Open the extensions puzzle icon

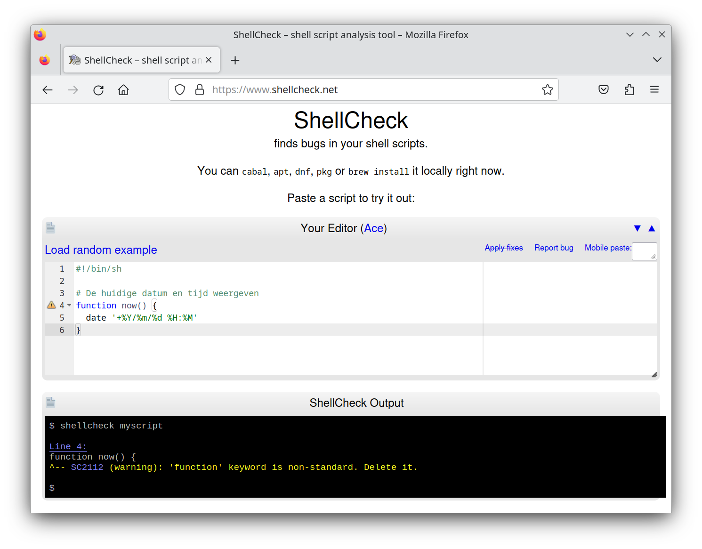[x=629, y=89]
